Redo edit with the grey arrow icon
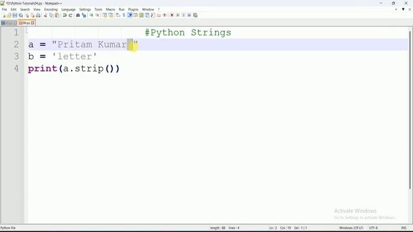This screenshot has width=413, height=232. (70, 15)
